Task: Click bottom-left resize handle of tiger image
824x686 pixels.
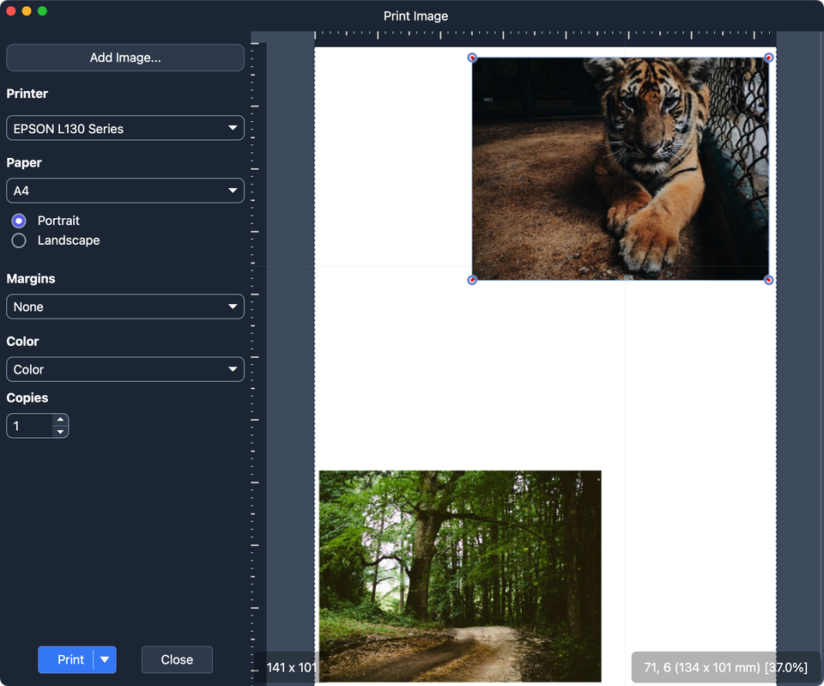Action: point(472,280)
